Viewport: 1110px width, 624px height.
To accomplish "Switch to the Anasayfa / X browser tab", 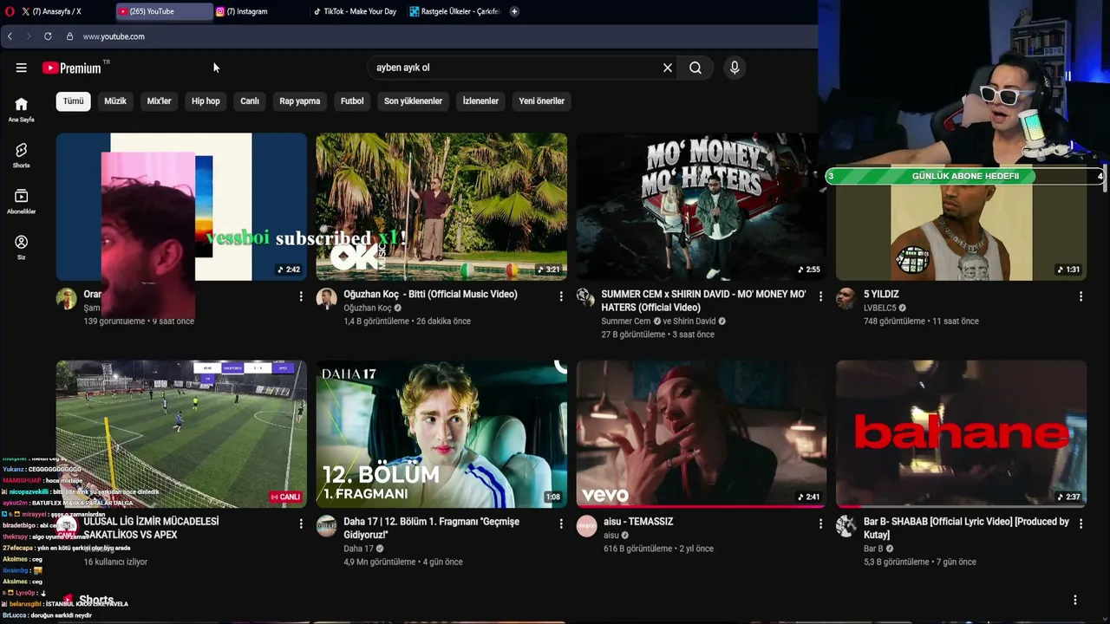I will click(x=64, y=11).
